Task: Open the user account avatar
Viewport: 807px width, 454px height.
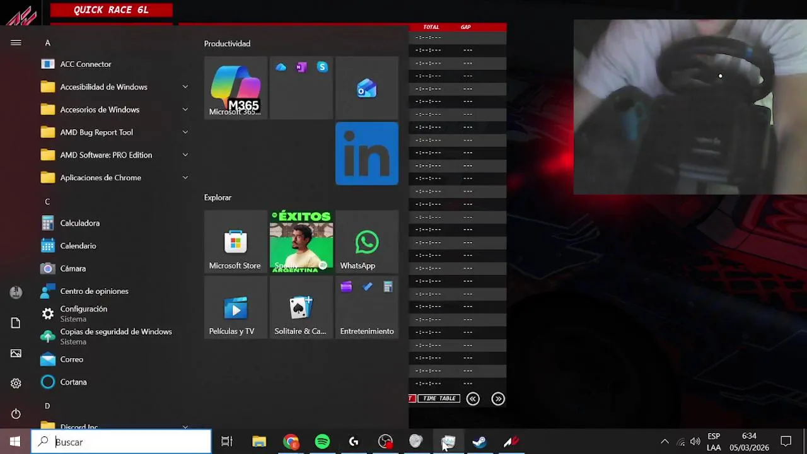Action: tap(16, 292)
